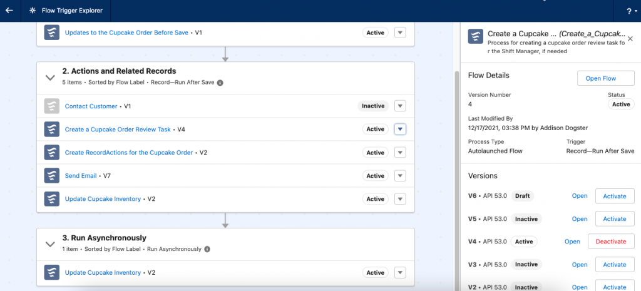Image resolution: width=641 pixels, height=291 pixels.
Task: Show info icon next to Run Asynchronously
Action: click(x=207, y=249)
